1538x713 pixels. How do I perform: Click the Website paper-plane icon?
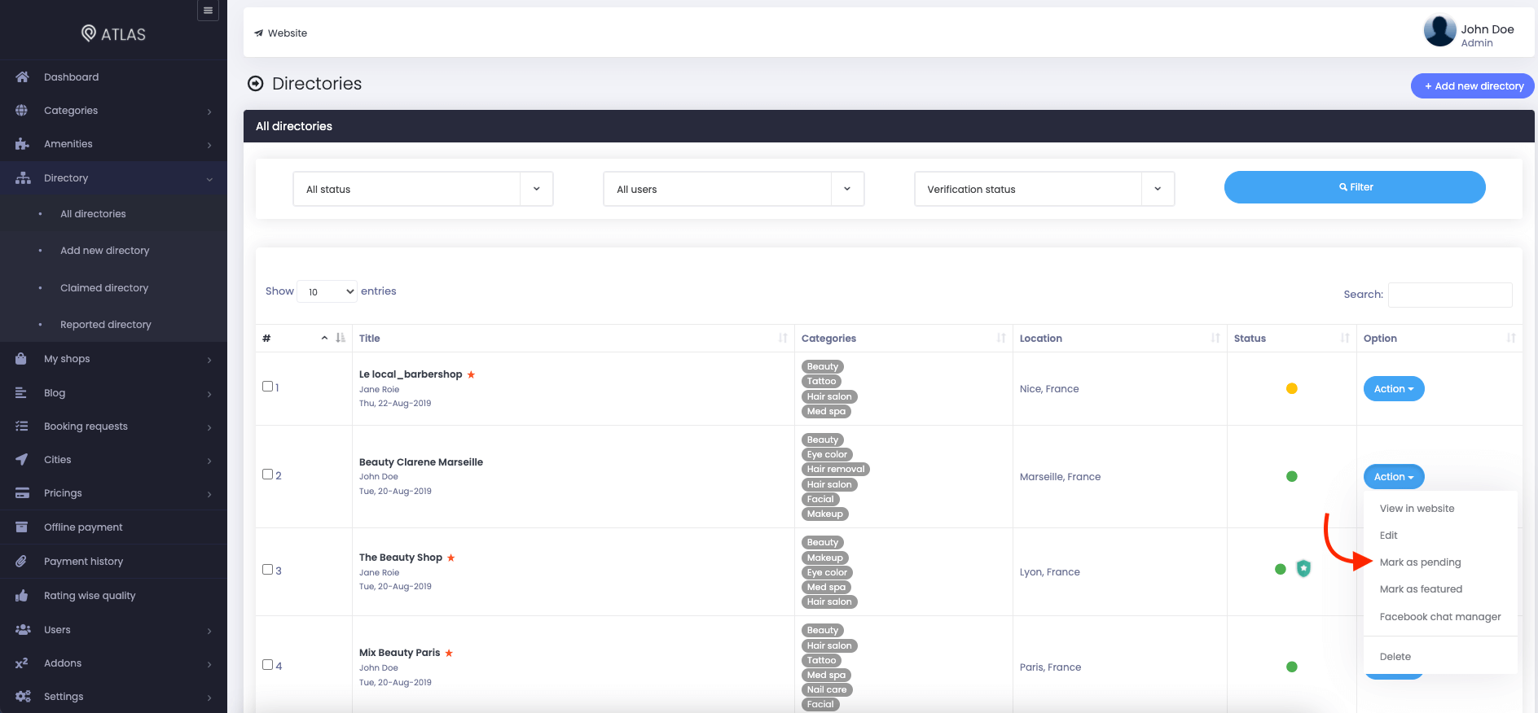coord(259,33)
